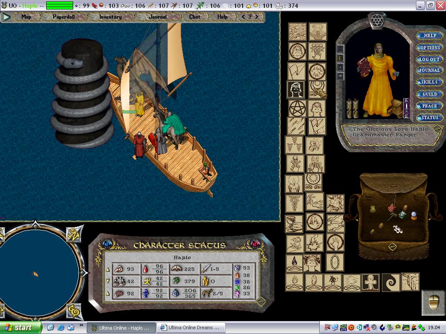Click the green up-down arrows tray icon
446x334 pixels.
tap(421, 327)
